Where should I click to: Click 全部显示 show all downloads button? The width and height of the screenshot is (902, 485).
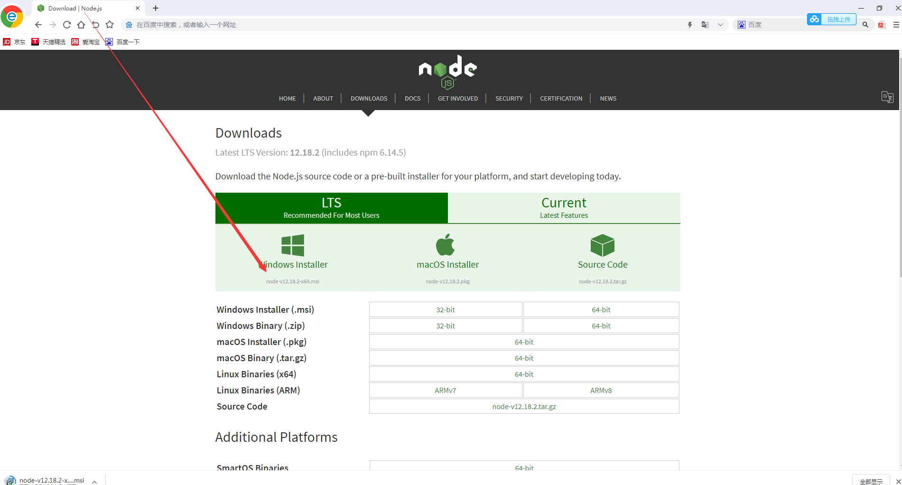click(x=871, y=481)
